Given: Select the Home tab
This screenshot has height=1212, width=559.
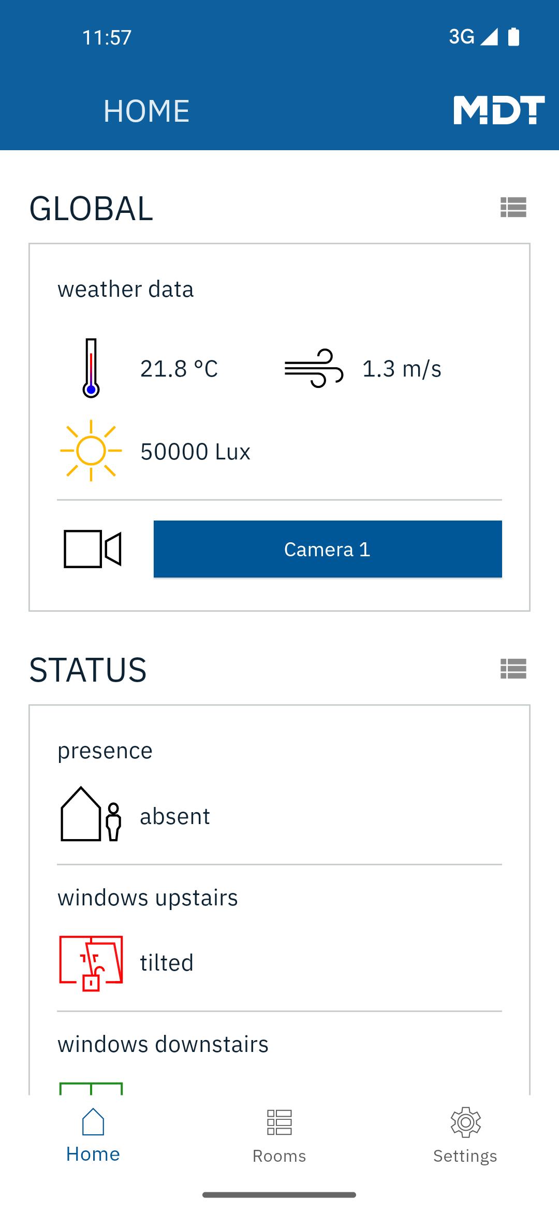Looking at the screenshot, I should click(93, 1135).
